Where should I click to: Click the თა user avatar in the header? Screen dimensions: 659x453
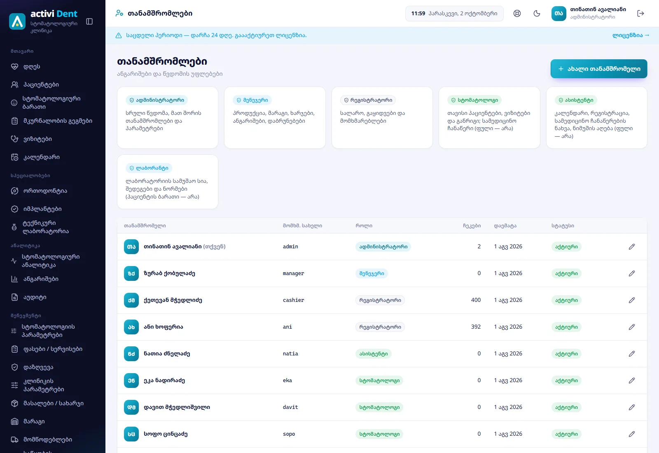559,14
